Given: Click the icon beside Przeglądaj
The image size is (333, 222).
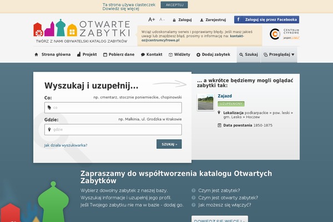Looking at the screenshot, I should [x=265, y=54].
